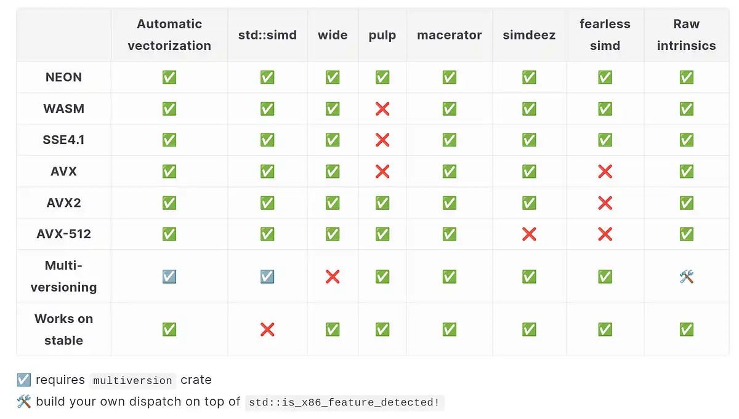Select the std::simd column header

(x=267, y=35)
